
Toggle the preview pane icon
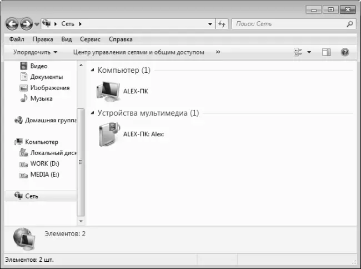point(326,52)
